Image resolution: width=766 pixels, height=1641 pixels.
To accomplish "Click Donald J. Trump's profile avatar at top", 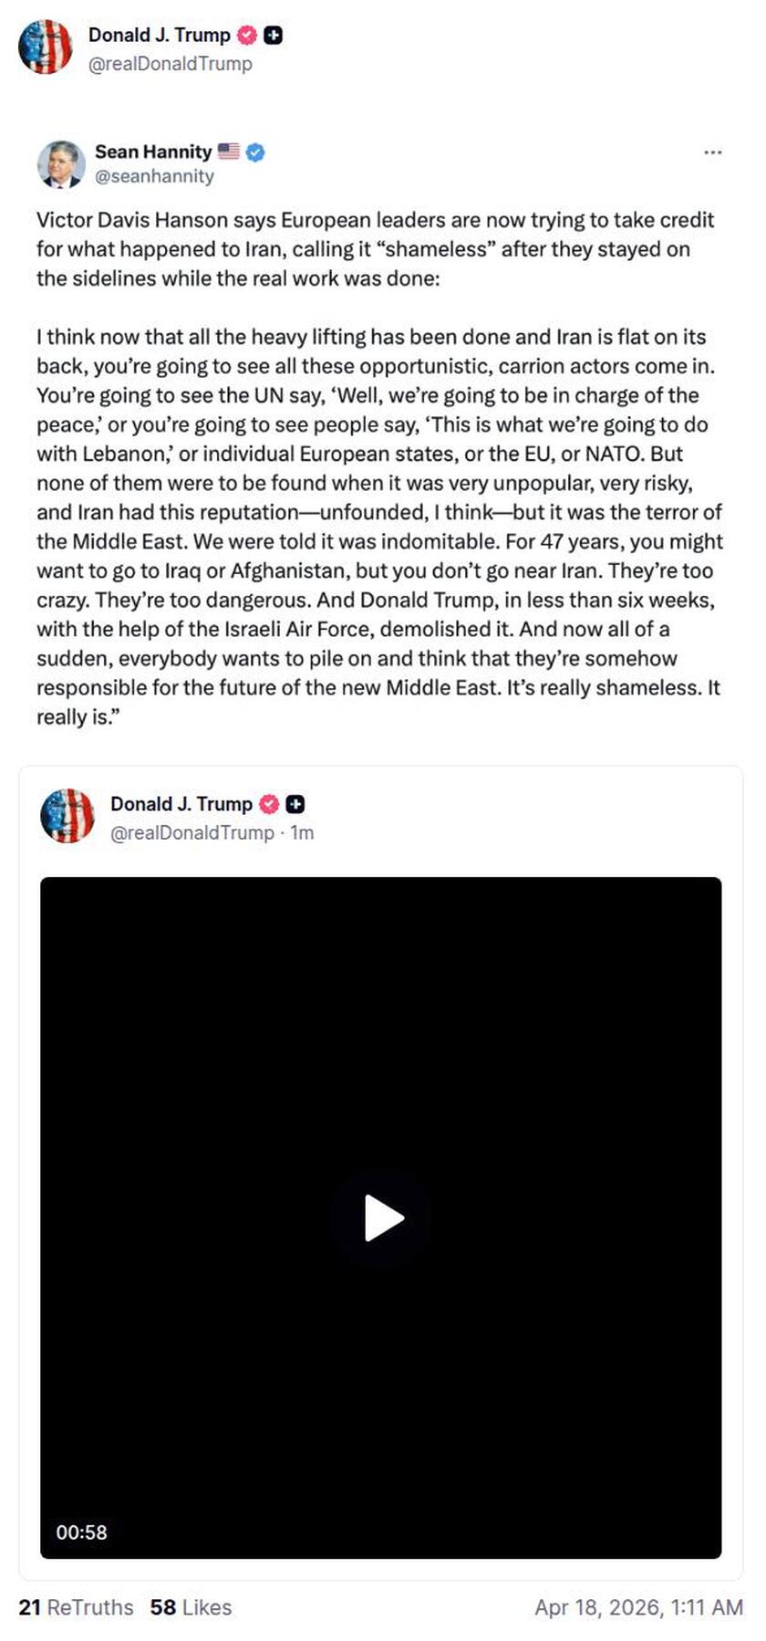I will click(46, 47).
